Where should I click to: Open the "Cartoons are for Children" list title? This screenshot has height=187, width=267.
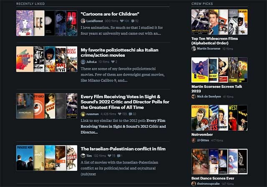110,14
